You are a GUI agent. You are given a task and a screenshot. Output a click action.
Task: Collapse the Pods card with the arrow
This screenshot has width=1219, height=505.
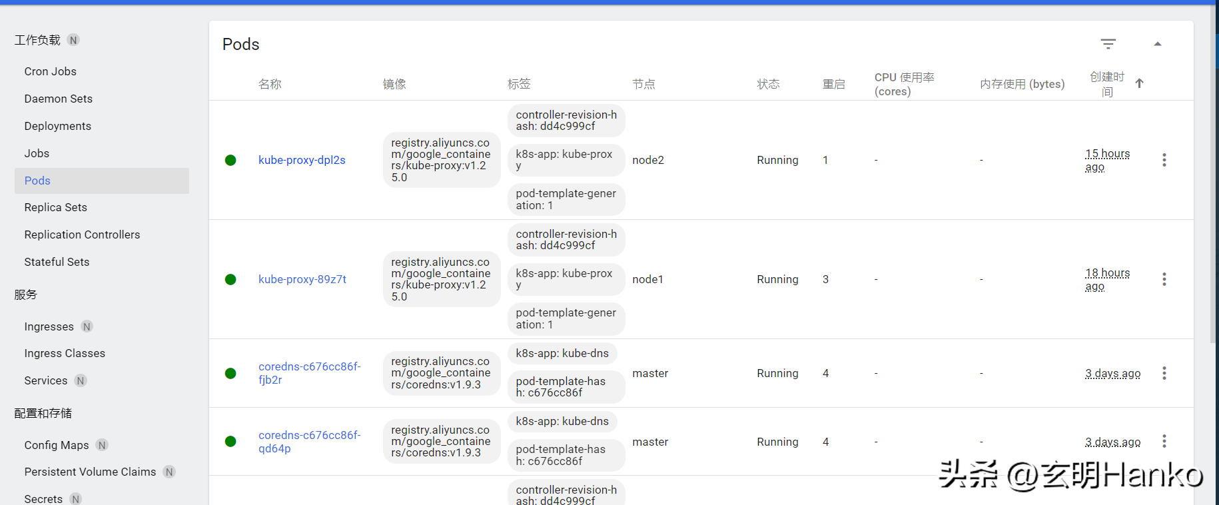point(1157,44)
